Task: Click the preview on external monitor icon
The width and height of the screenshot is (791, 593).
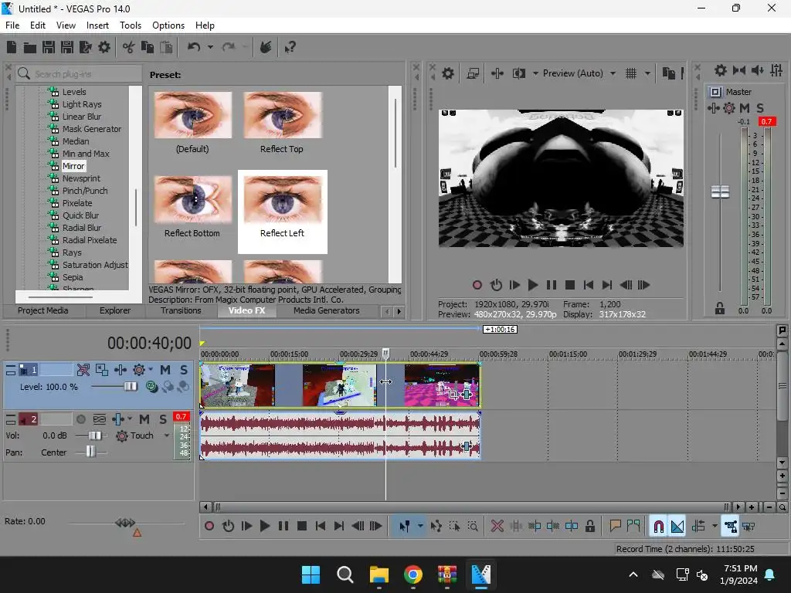Action: point(473,73)
